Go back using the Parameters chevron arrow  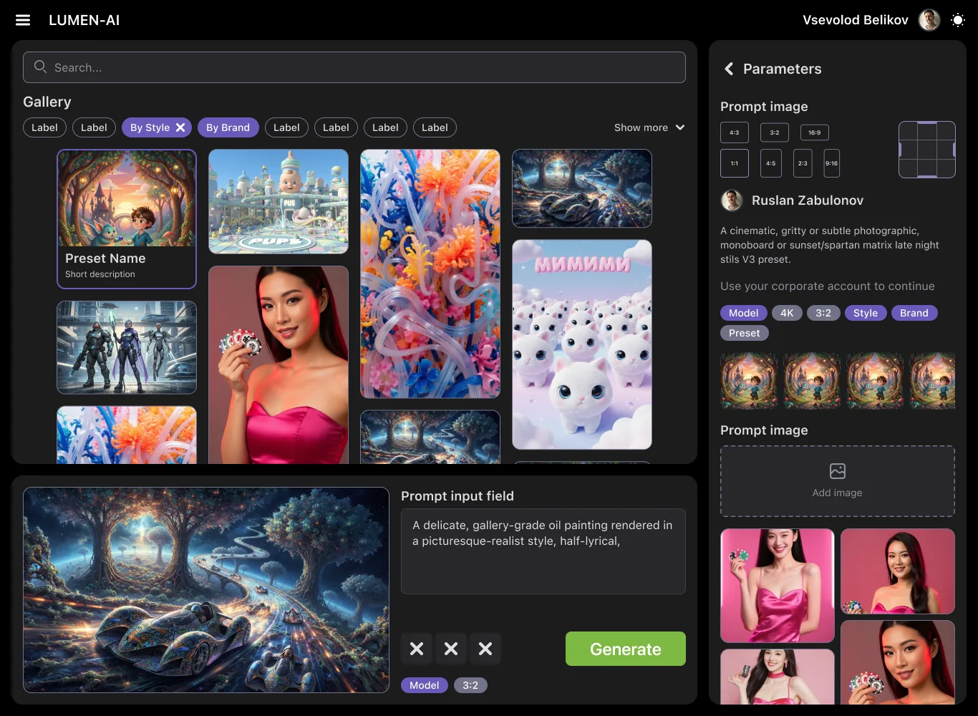[x=729, y=69]
